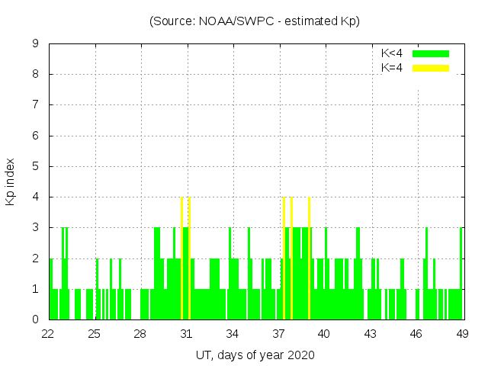Image resolution: width=488 pixels, height=366 pixels.
Task: Click the yellow K=4 legend swatch
Action: (x=431, y=68)
